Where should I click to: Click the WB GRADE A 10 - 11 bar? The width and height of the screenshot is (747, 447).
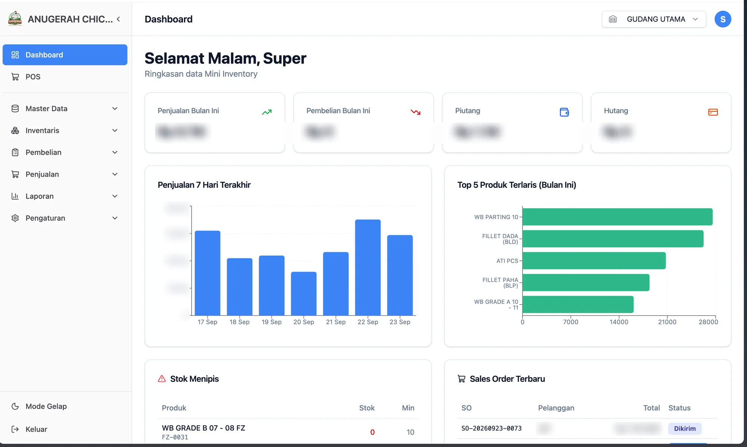578,304
